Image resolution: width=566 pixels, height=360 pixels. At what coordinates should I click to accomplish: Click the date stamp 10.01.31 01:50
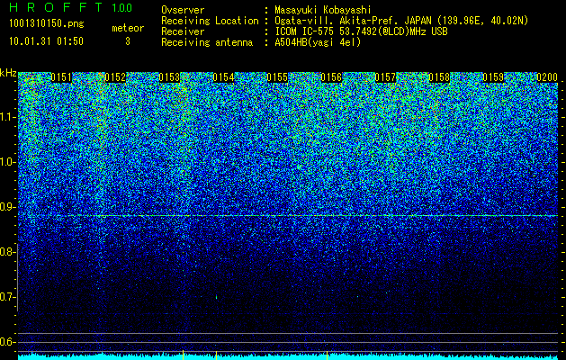pyautogui.click(x=47, y=41)
